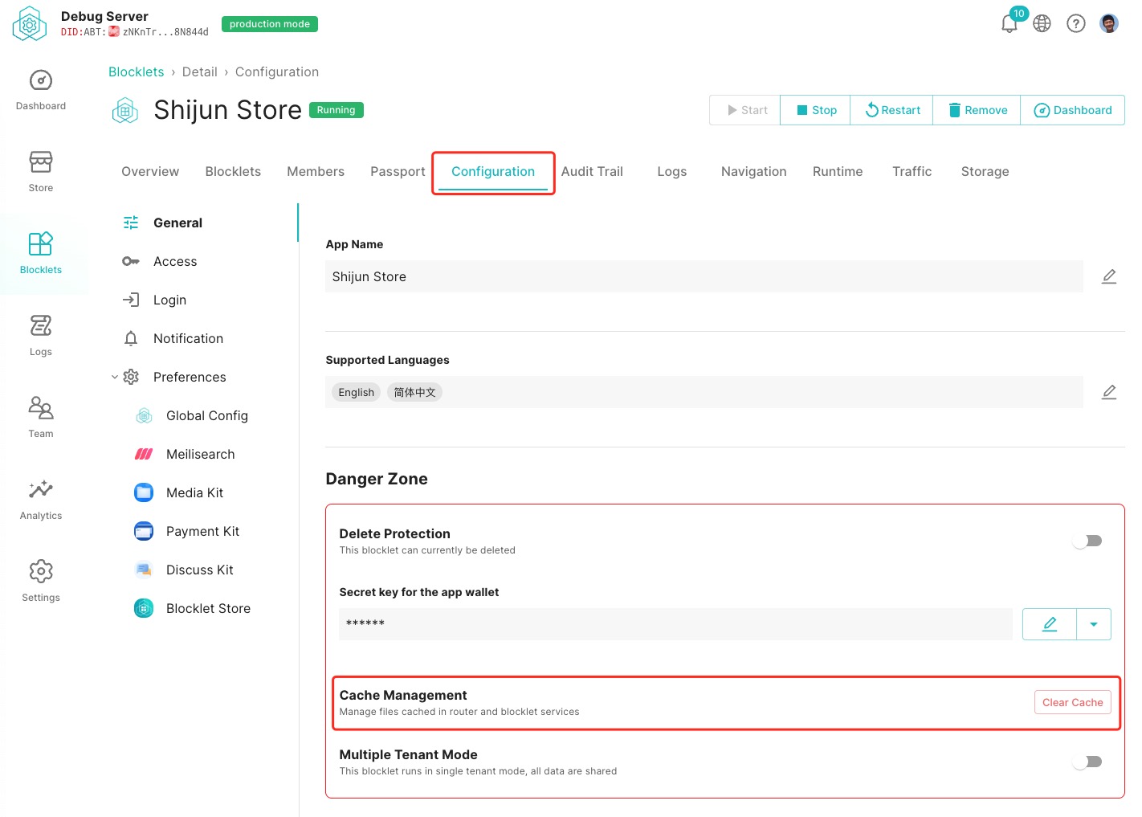Open dropdown arrow next to secret key edit
This screenshot has height=817, width=1142.
tap(1093, 624)
